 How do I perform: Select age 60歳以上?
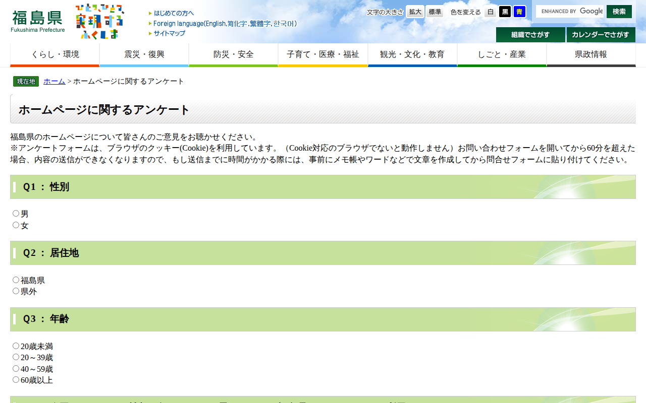coord(16,380)
